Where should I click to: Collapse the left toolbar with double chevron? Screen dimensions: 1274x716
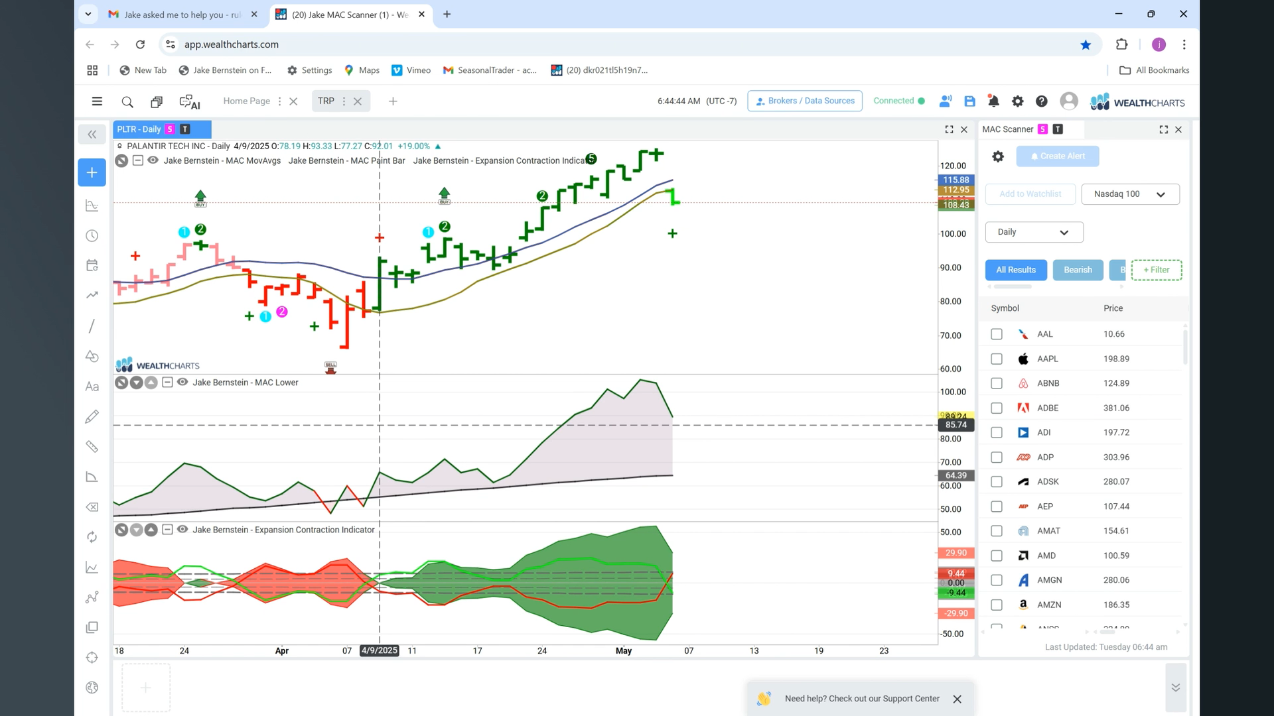click(92, 135)
